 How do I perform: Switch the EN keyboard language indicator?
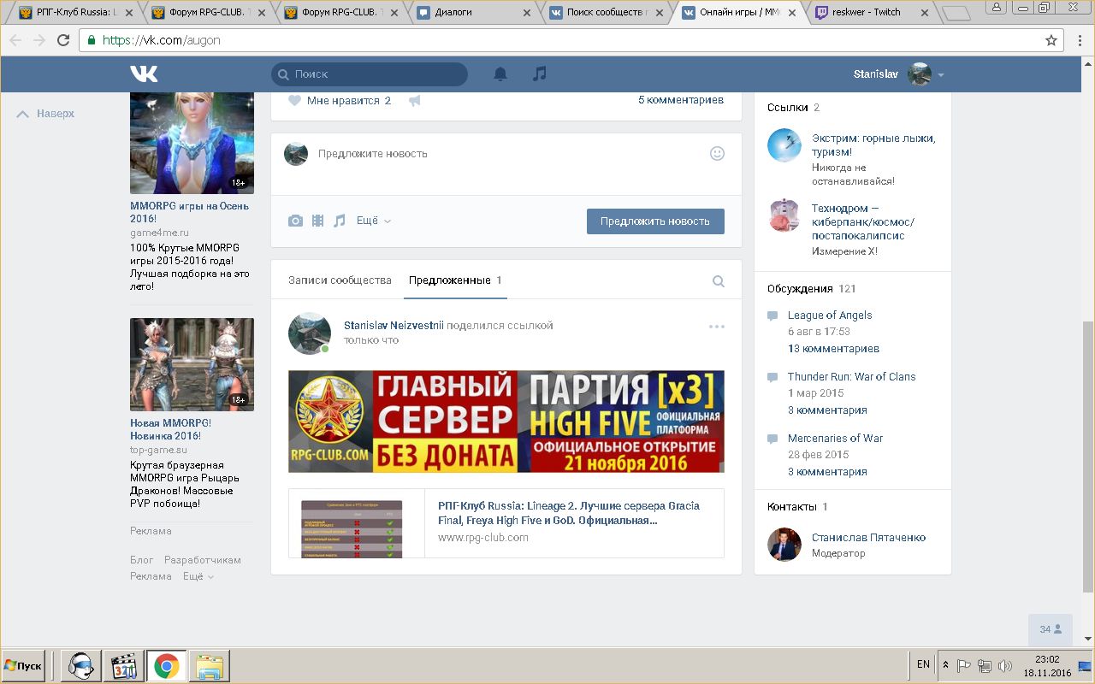923,664
